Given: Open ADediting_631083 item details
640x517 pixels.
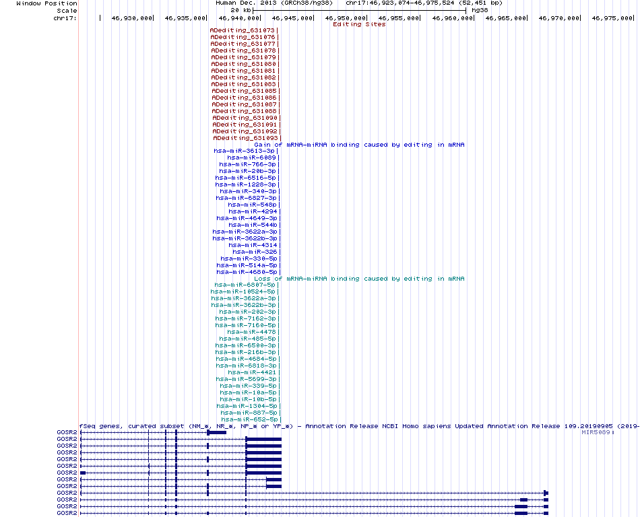Looking at the screenshot, I should pos(244,84).
